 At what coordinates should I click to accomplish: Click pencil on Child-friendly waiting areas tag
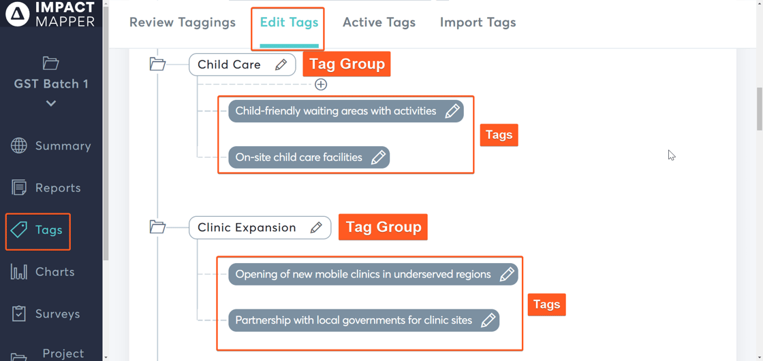coord(452,111)
